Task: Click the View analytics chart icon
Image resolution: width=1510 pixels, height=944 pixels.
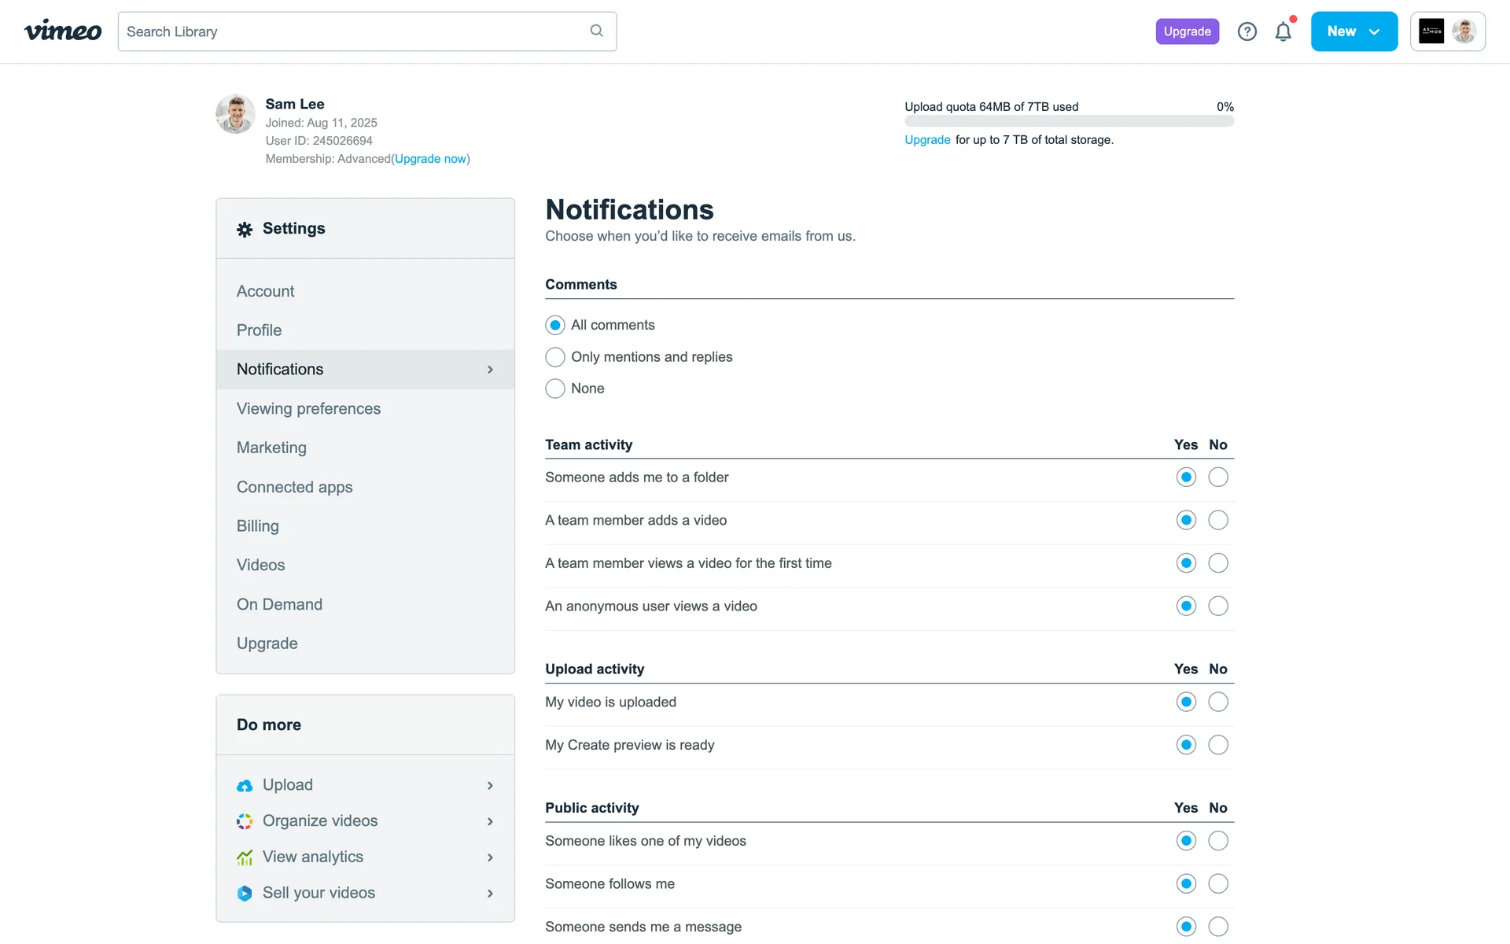Action: (x=245, y=857)
